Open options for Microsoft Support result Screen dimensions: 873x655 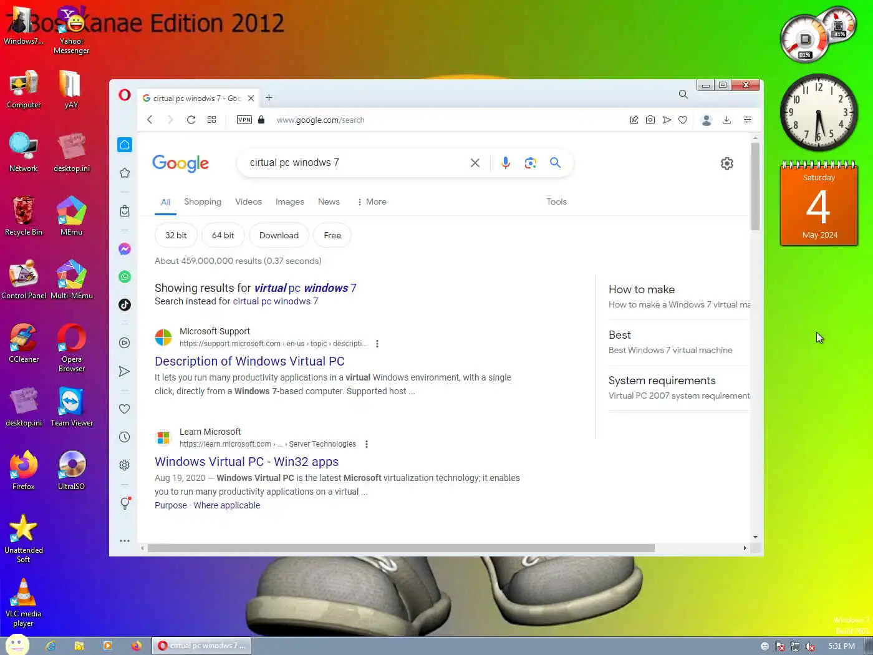click(377, 344)
